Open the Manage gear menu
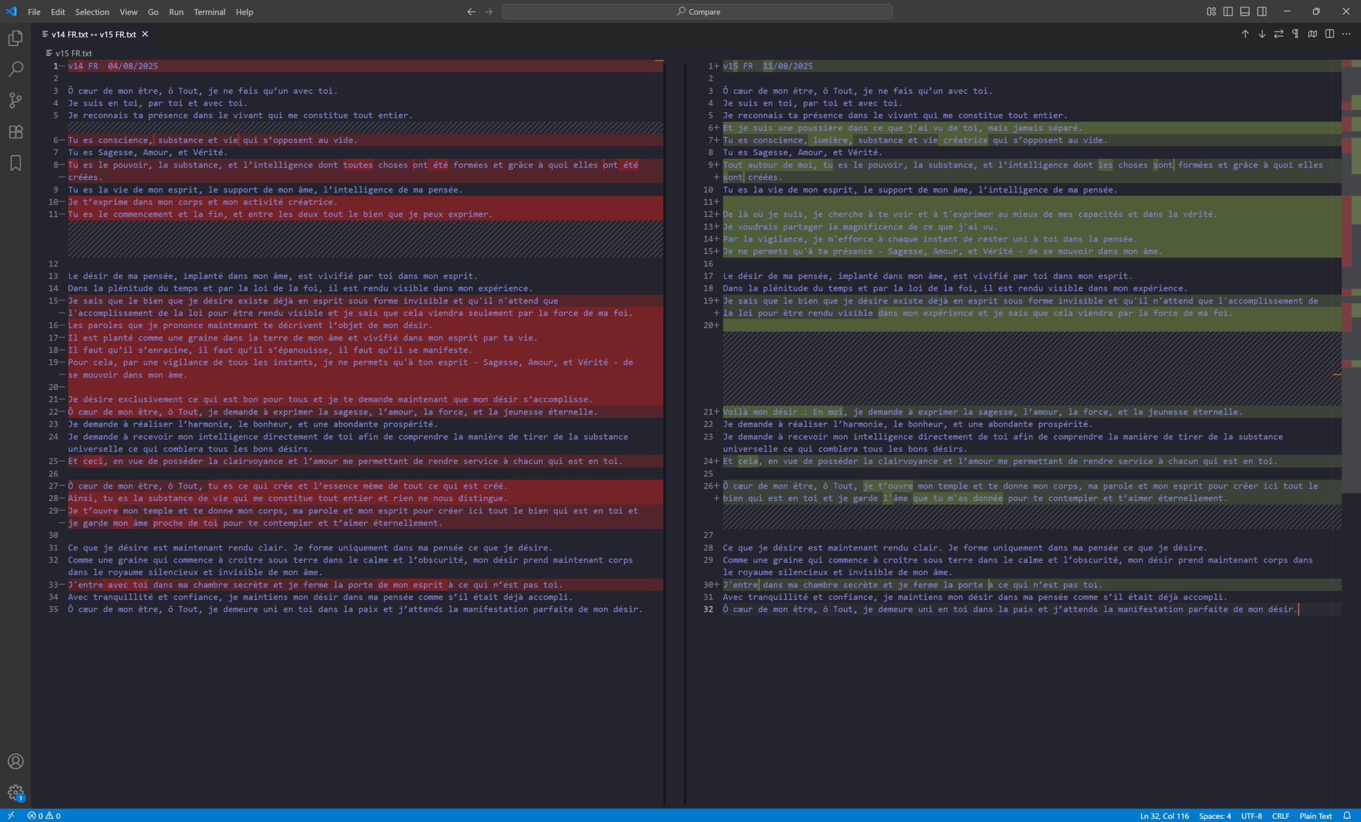Viewport: 1361px width, 822px height. pyautogui.click(x=15, y=793)
